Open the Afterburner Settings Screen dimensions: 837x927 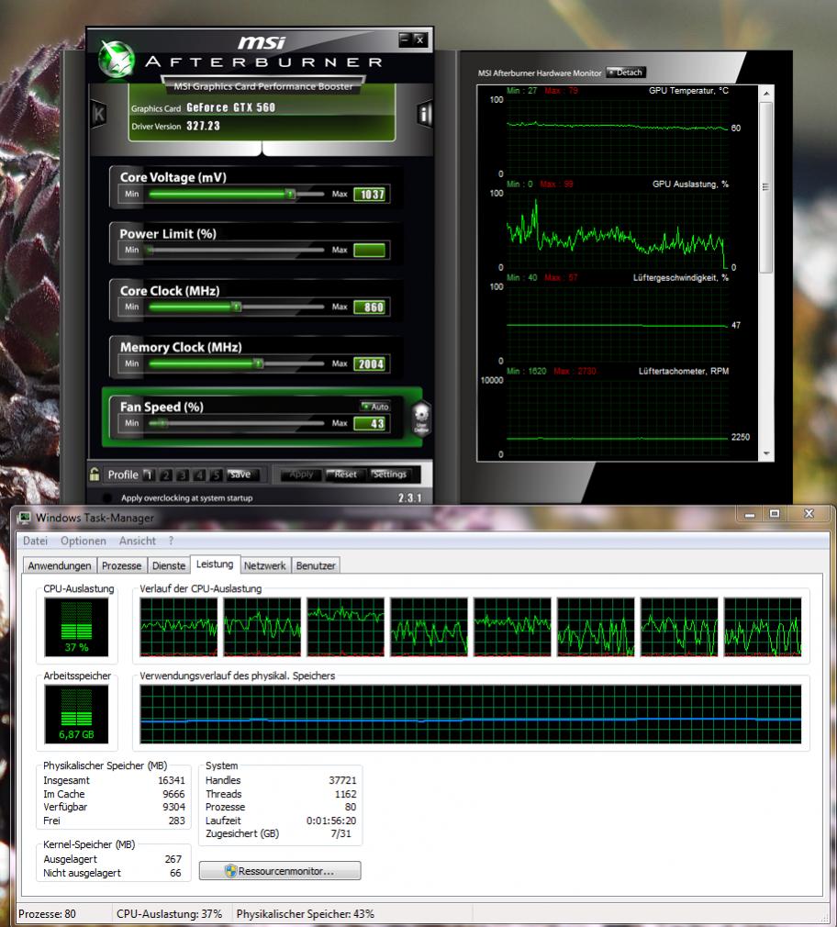[389, 475]
